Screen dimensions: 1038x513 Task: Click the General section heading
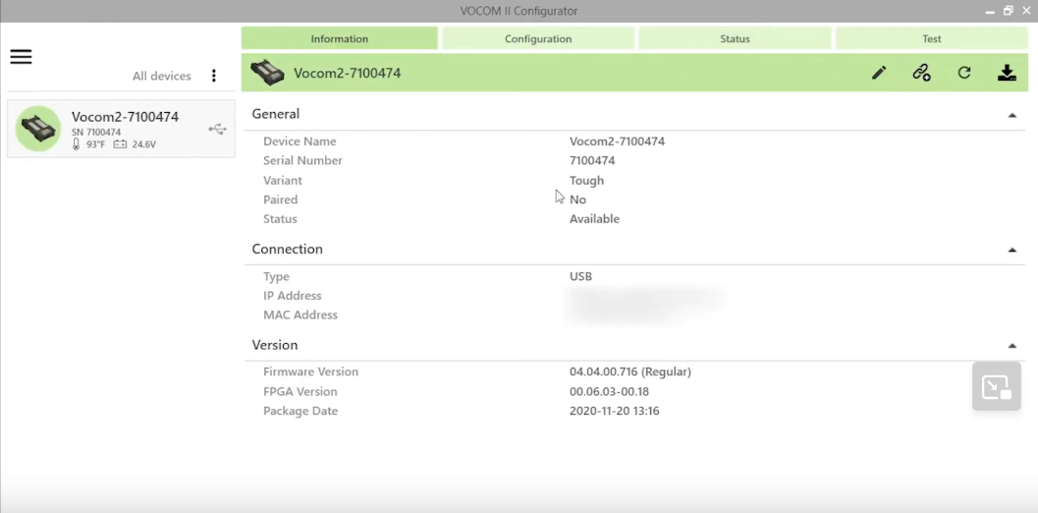[275, 113]
